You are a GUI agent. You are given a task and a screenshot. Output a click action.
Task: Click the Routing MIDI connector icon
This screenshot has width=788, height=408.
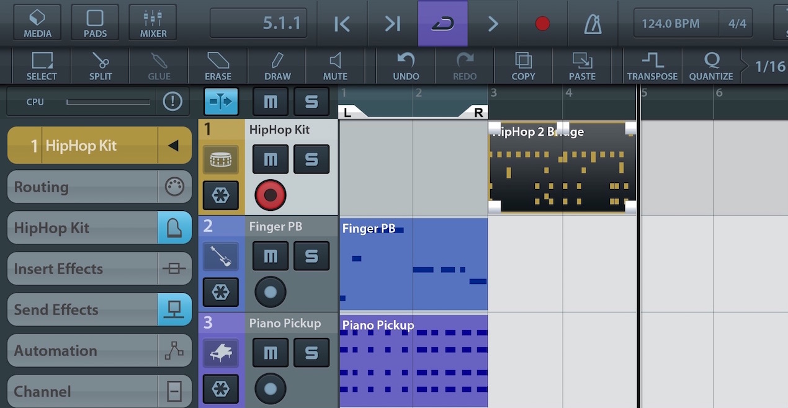[174, 187]
